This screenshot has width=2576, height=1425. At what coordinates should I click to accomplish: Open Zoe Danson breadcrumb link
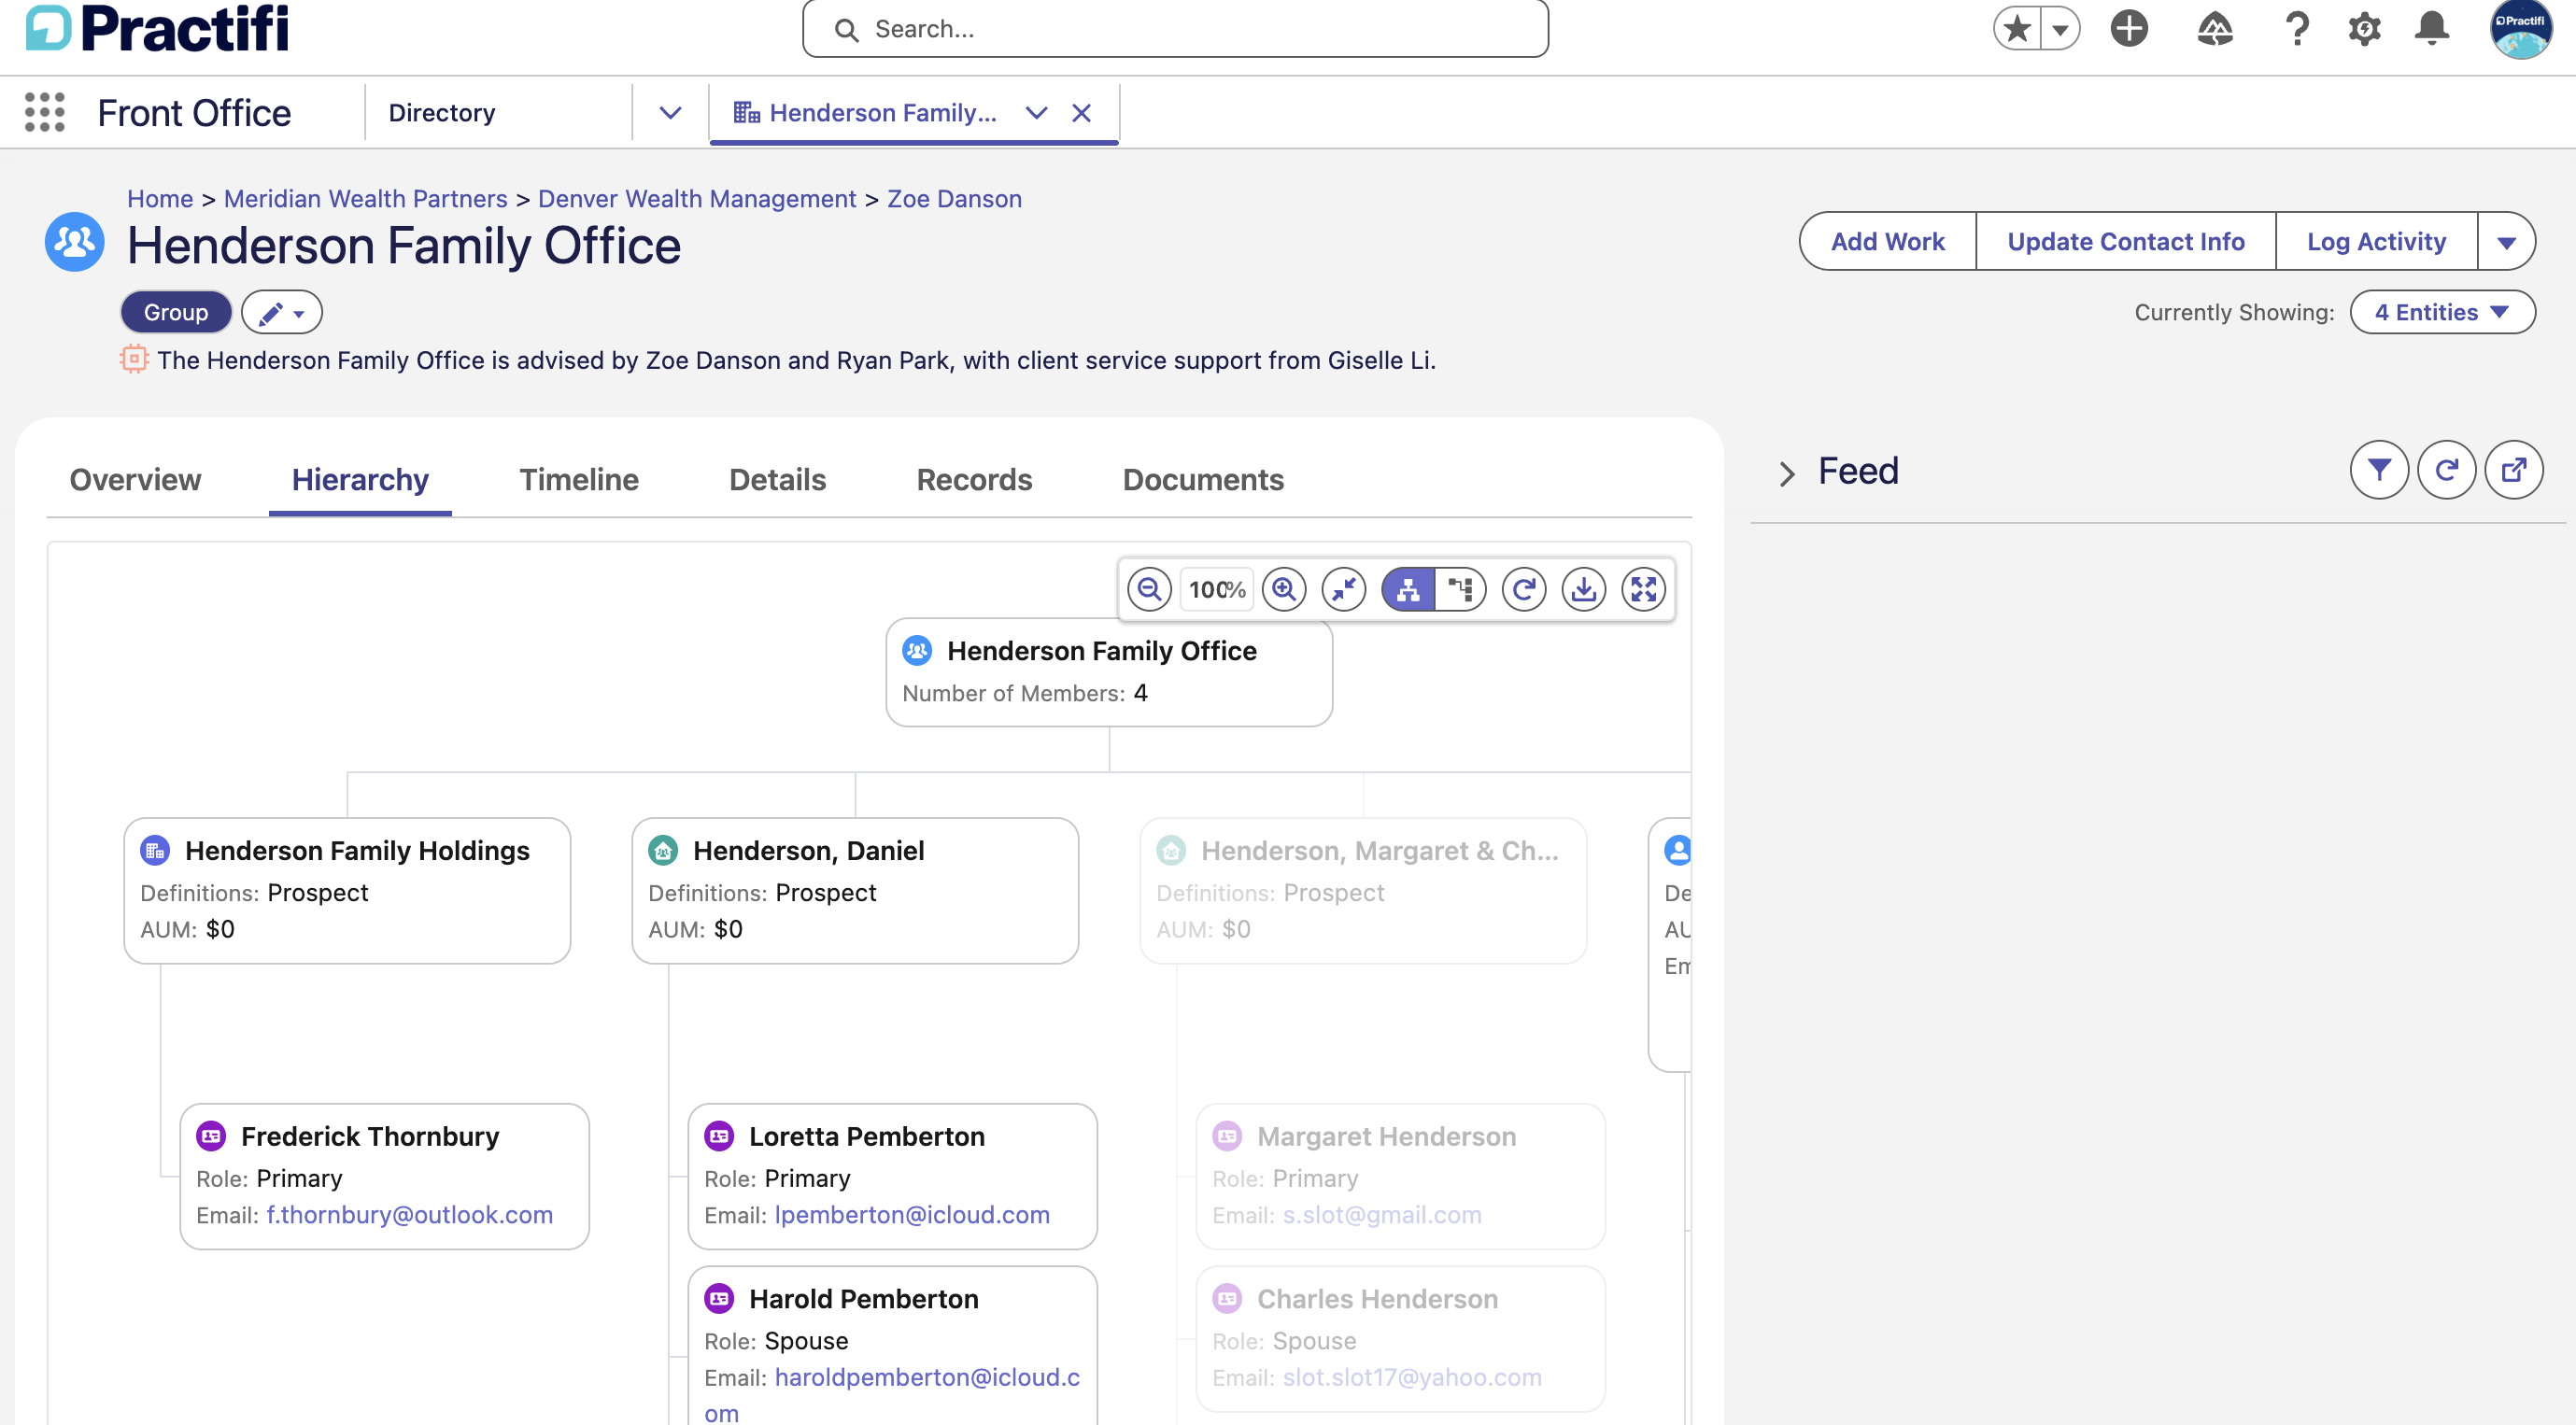tap(954, 198)
